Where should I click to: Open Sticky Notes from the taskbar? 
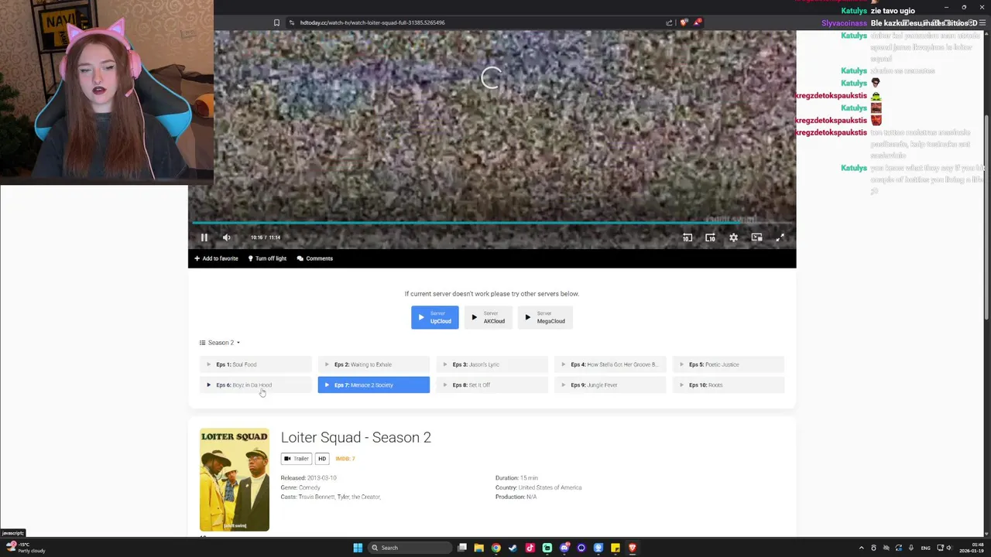pos(616,548)
